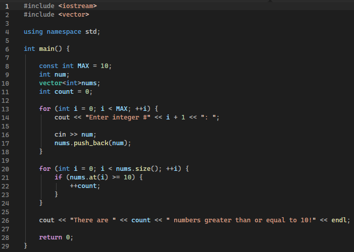
Task: Click the 'endl' identifier
Action: [x=339, y=220]
